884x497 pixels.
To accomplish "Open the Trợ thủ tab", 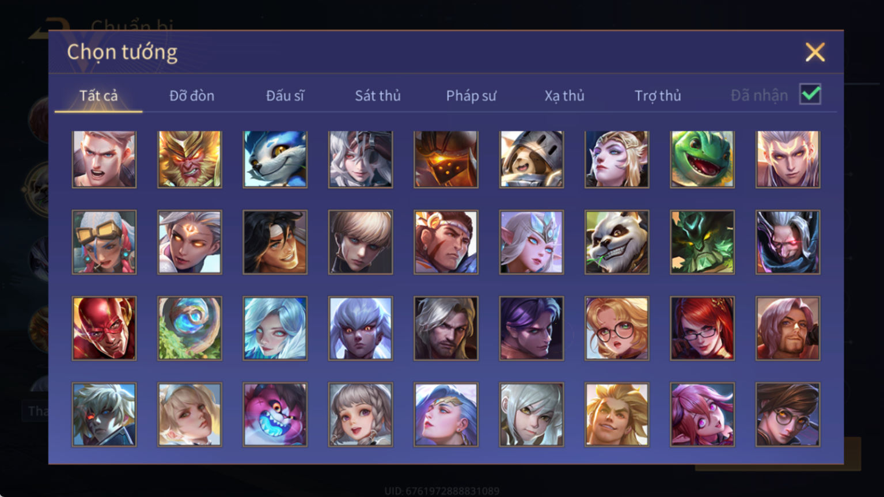I will [658, 96].
